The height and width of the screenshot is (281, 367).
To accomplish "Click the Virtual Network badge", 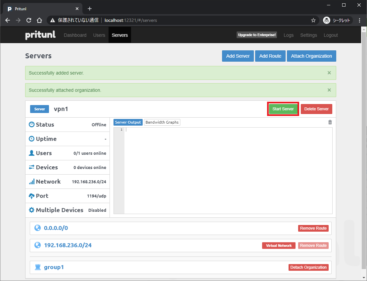I will [x=279, y=246].
